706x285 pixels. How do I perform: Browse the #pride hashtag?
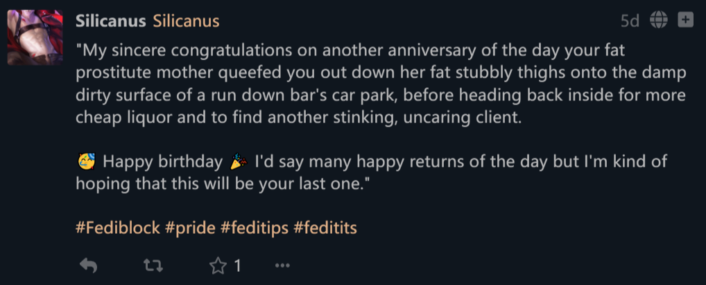[190, 228]
